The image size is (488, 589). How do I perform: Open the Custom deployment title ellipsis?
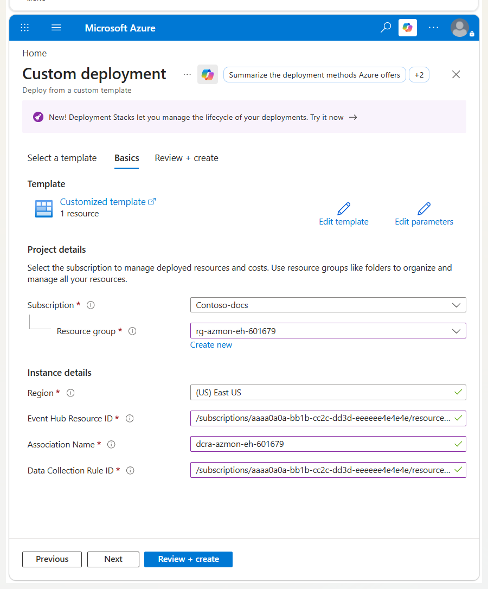click(187, 74)
